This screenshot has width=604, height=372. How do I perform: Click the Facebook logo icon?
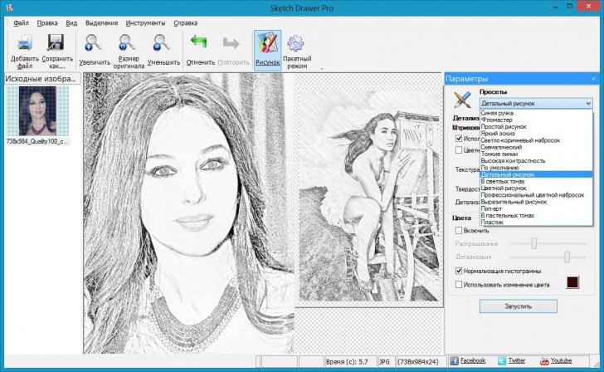tap(454, 361)
